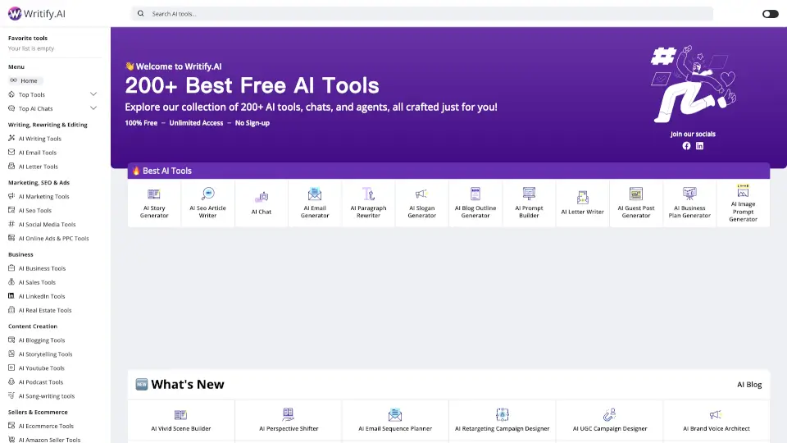This screenshot has height=443, width=787.
Task: Open the AI Chat tool card
Action: coord(262,203)
